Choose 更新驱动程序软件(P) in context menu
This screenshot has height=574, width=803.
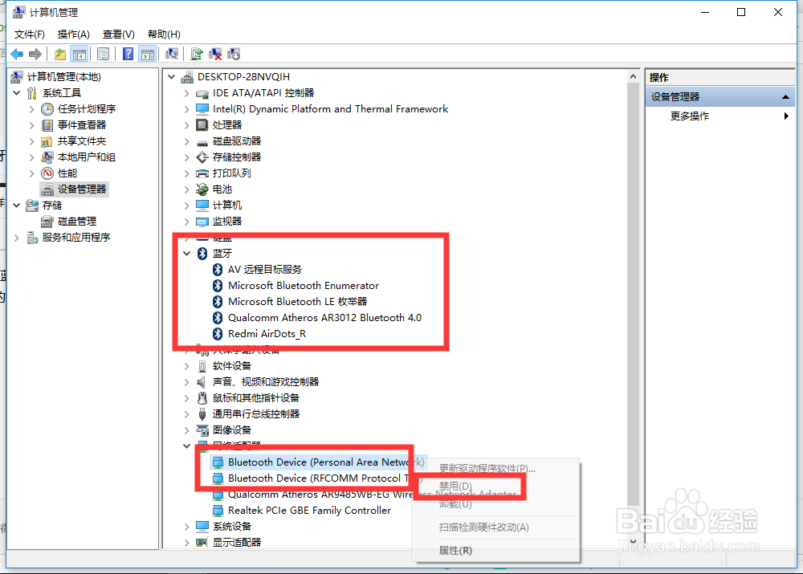coord(487,468)
